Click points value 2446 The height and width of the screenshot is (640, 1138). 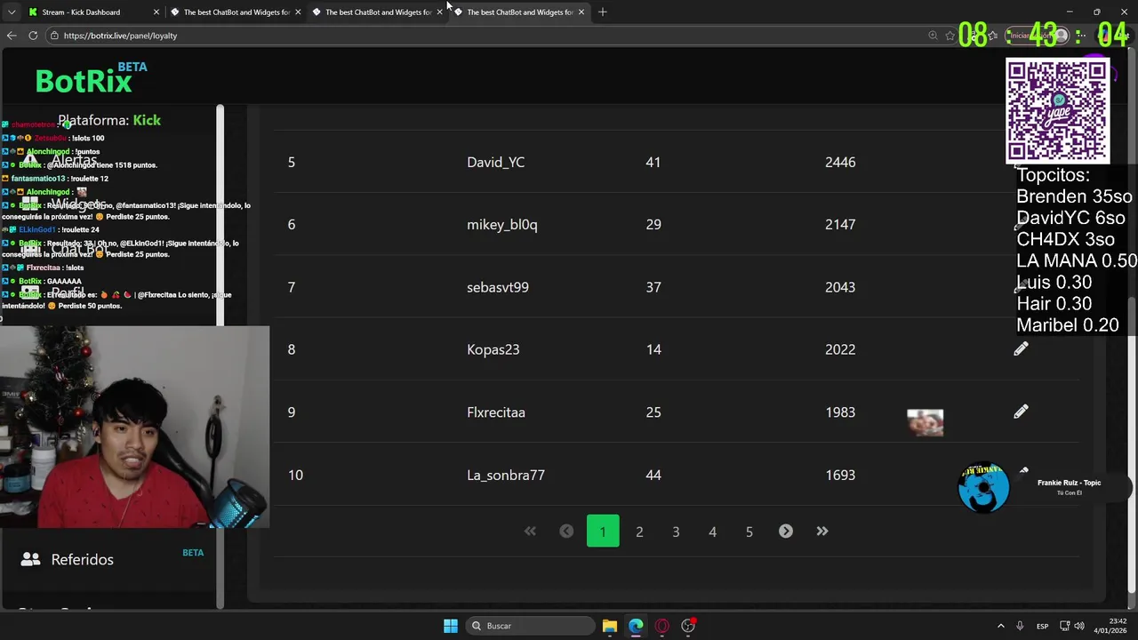click(x=840, y=162)
